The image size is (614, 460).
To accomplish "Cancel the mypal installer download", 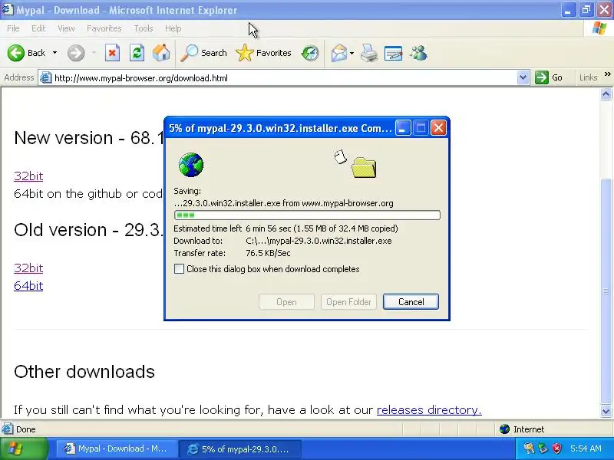I will coord(411,301).
